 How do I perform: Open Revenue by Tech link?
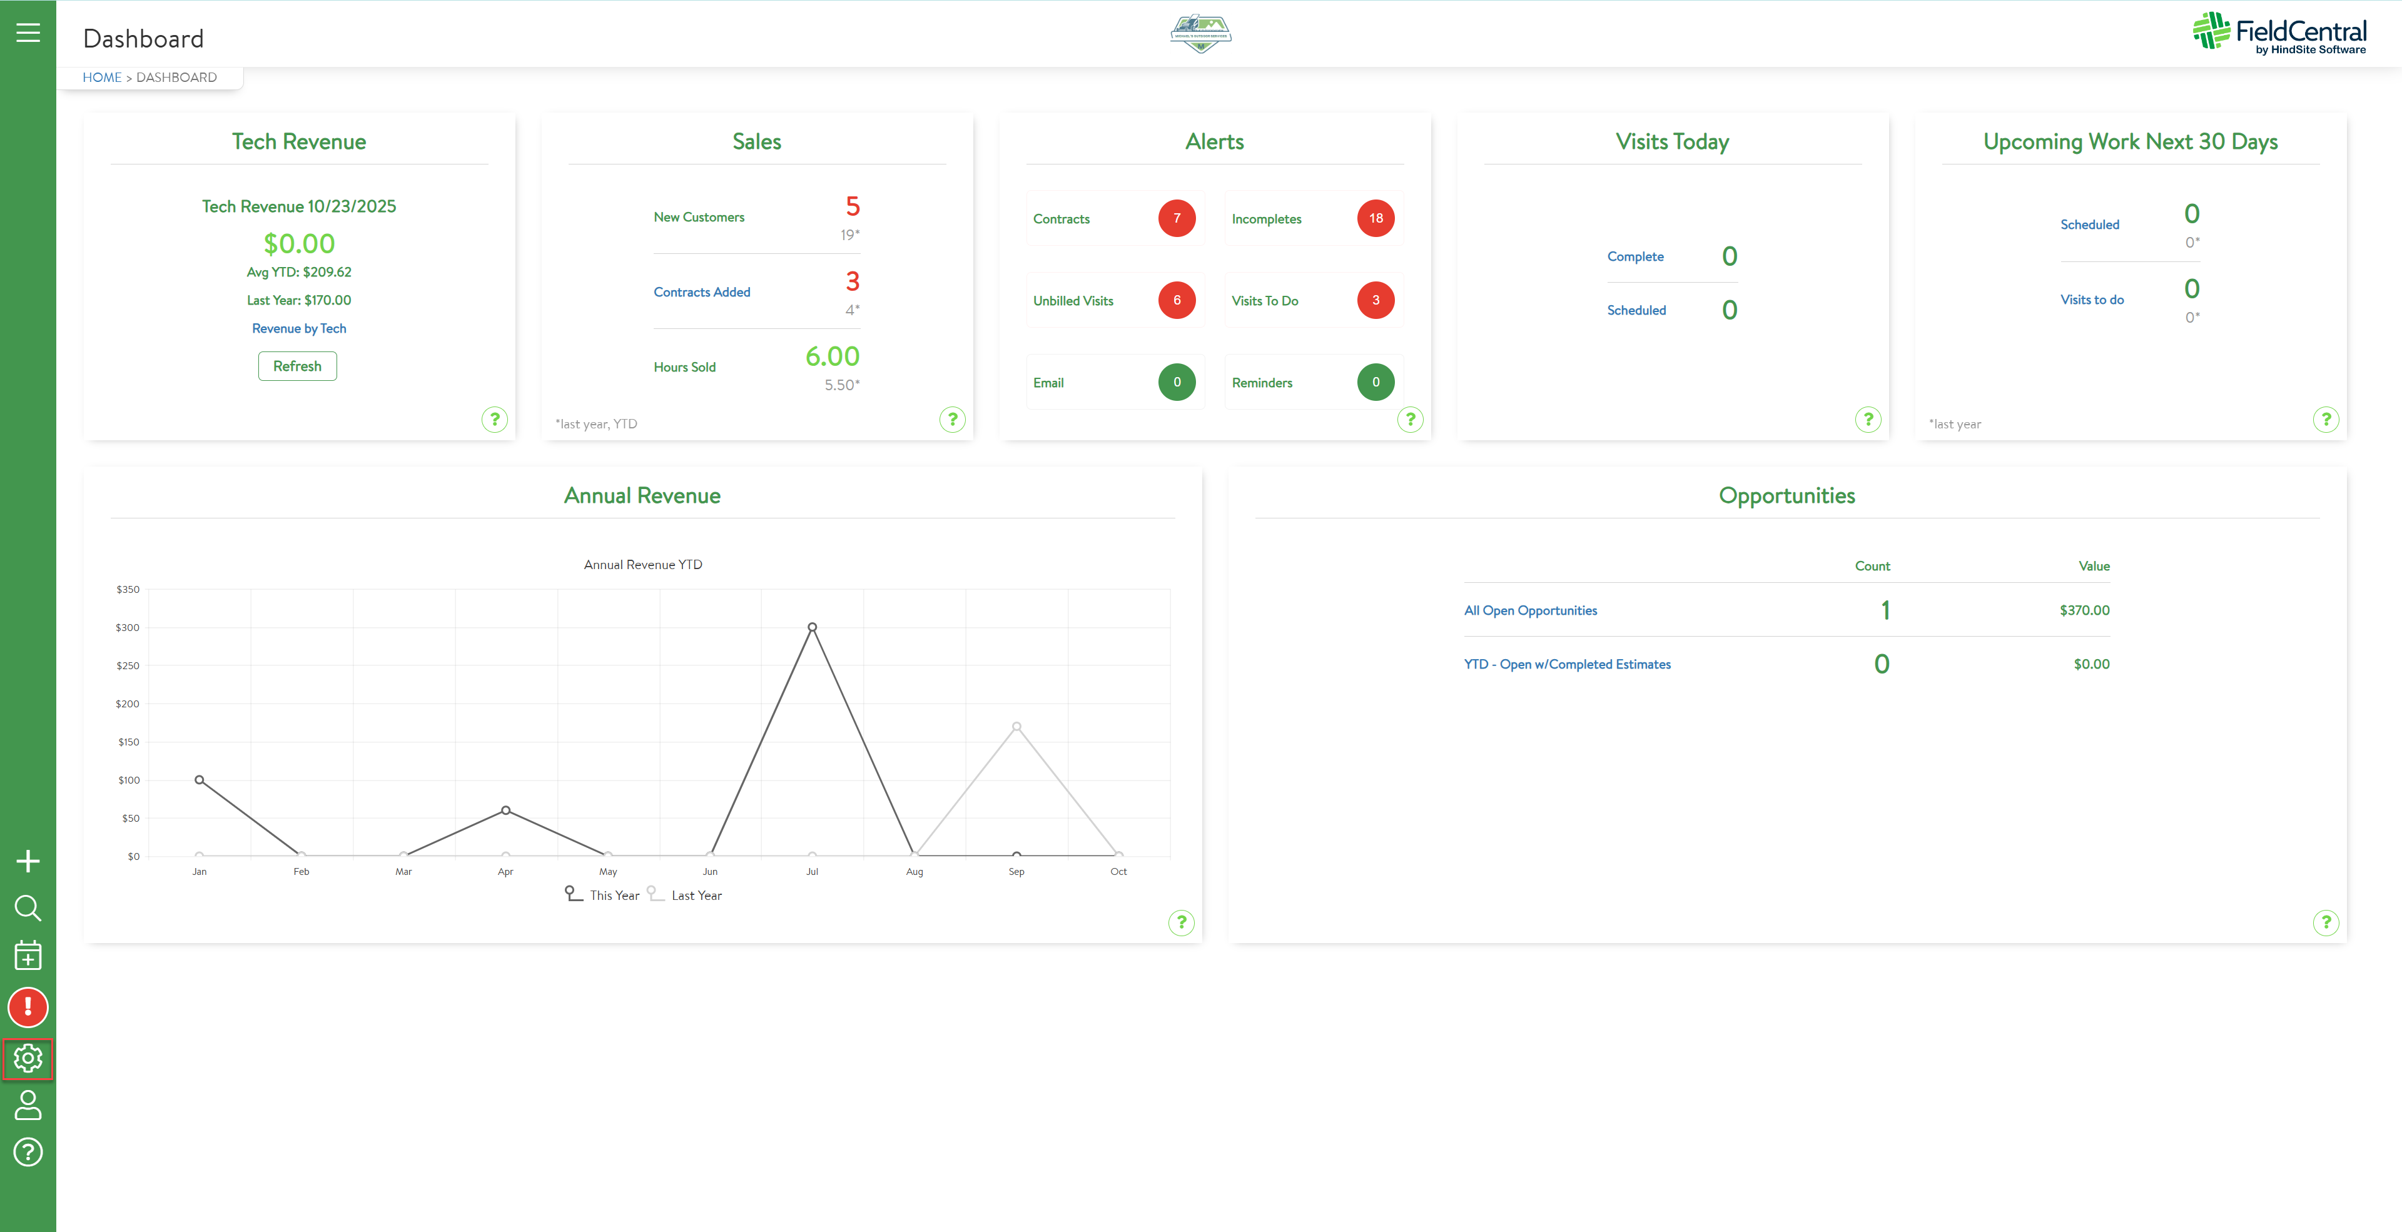click(x=298, y=328)
